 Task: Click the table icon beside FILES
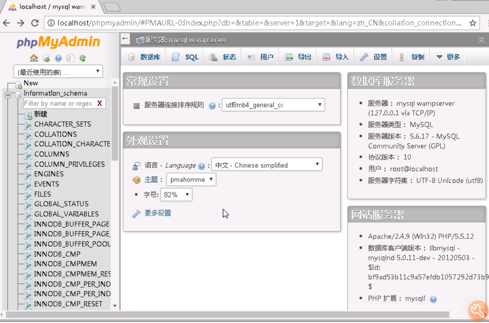click(28, 195)
